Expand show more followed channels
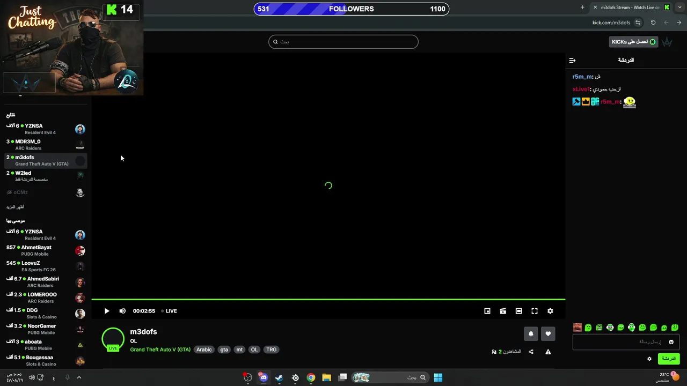 coord(15,207)
